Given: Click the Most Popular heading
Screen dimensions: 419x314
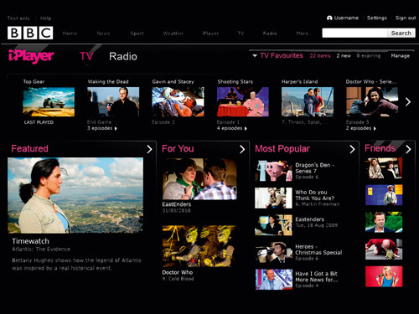Looking at the screenshot, I should tap(282, 148).
